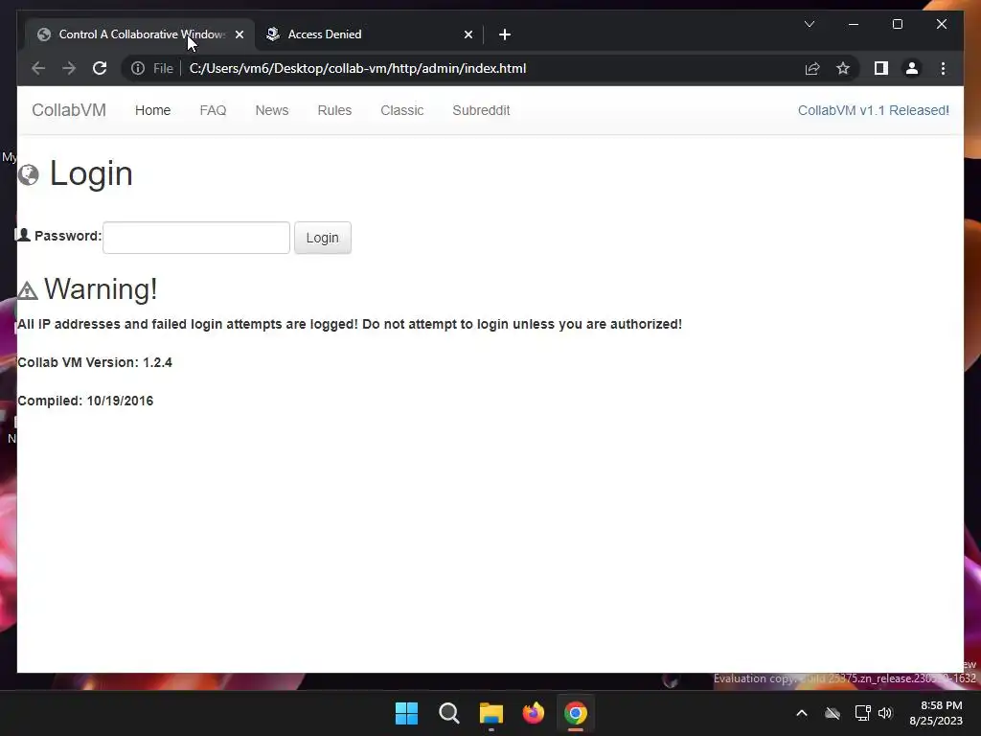Select the Control A Collaborative Windows tab

coord(140,34)
